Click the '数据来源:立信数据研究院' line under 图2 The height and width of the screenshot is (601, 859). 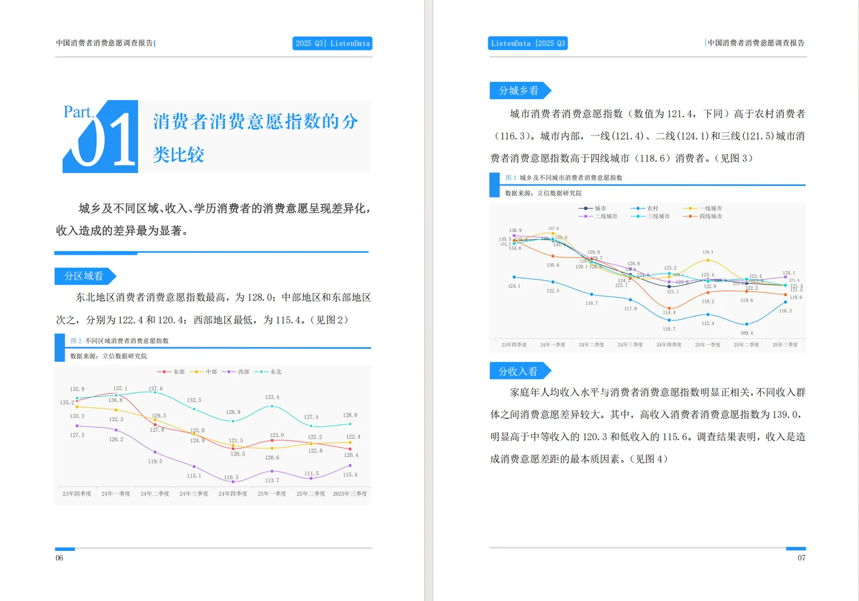click(109, 356)
